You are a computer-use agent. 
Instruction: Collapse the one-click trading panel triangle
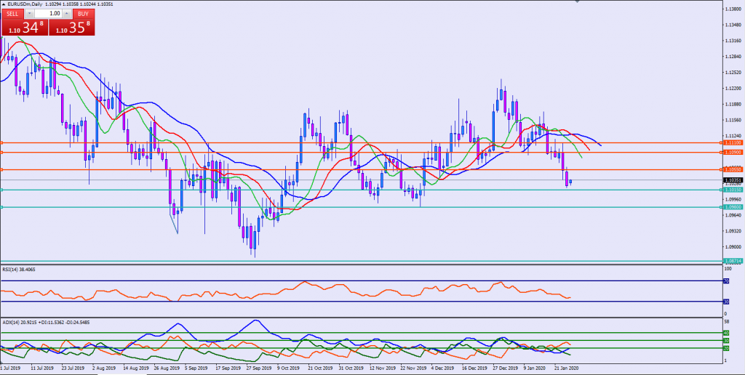4,4
